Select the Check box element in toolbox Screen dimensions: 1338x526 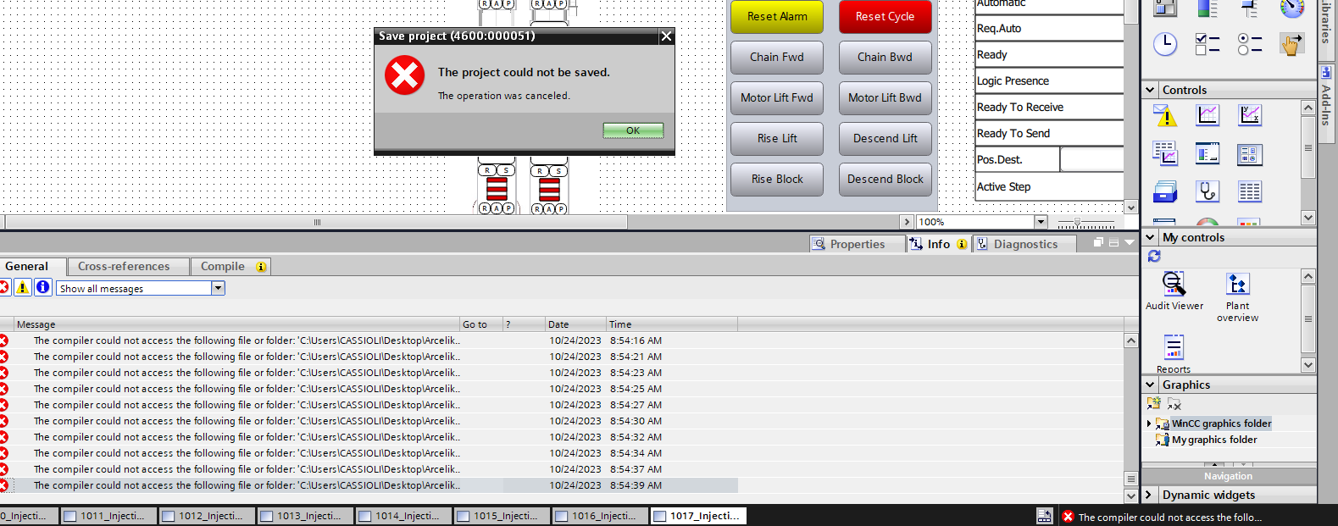1208,44
